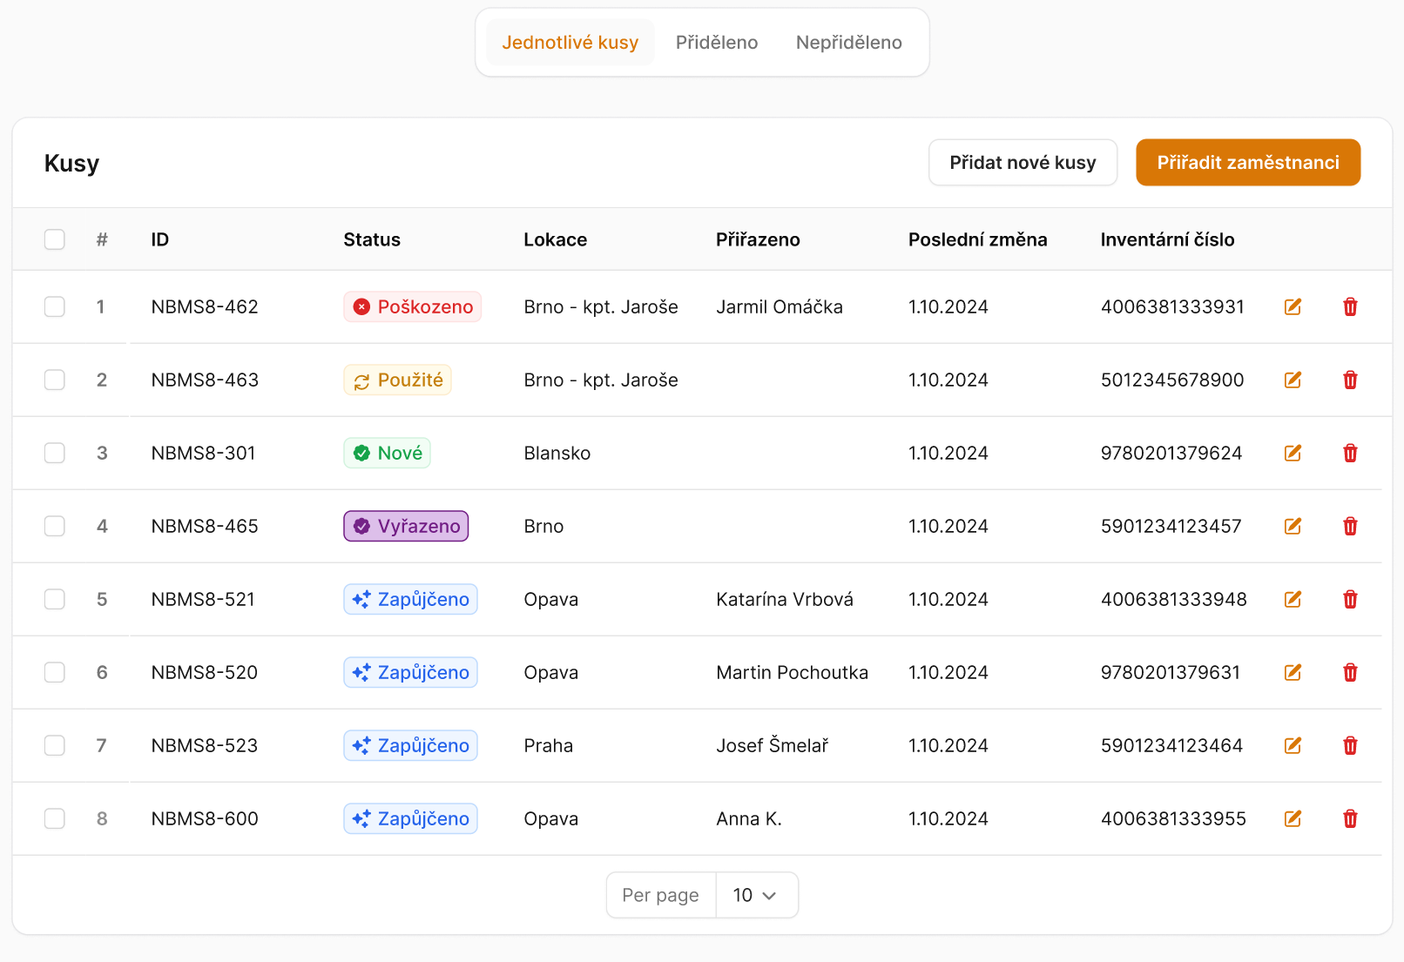Delete row NBMS8-600 with trash icon
Viewport: 1404px width, 962px height.
point(1350,818)
